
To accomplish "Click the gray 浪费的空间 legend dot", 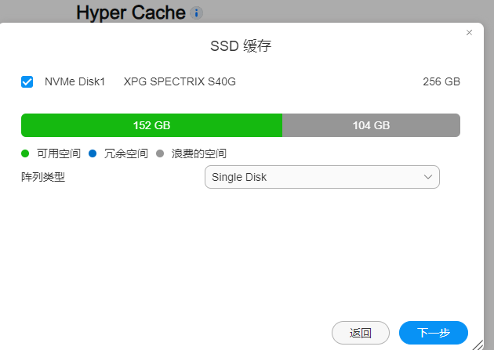I will (160, 153).
